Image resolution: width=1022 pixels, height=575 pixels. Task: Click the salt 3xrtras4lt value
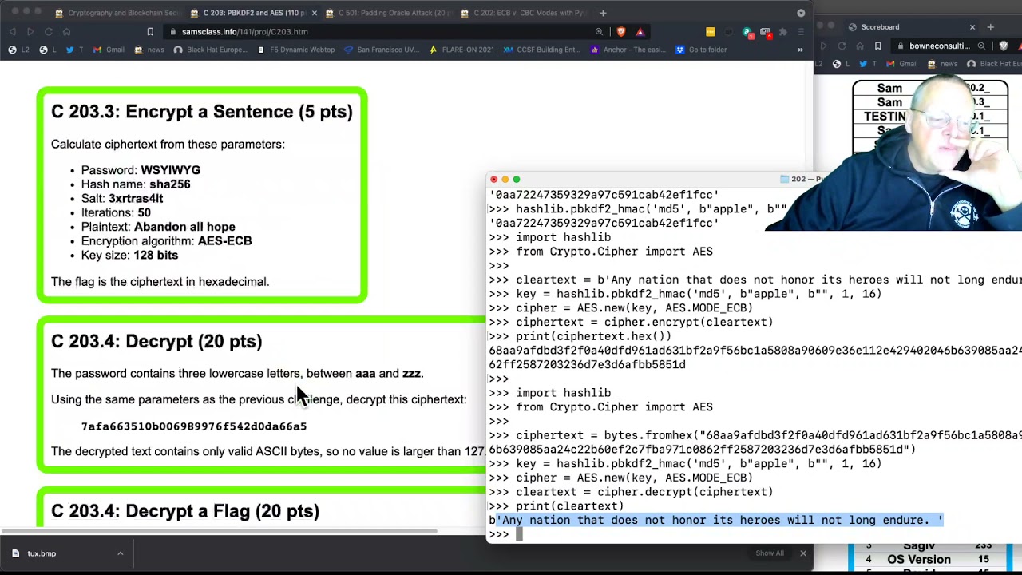[136, 199]
